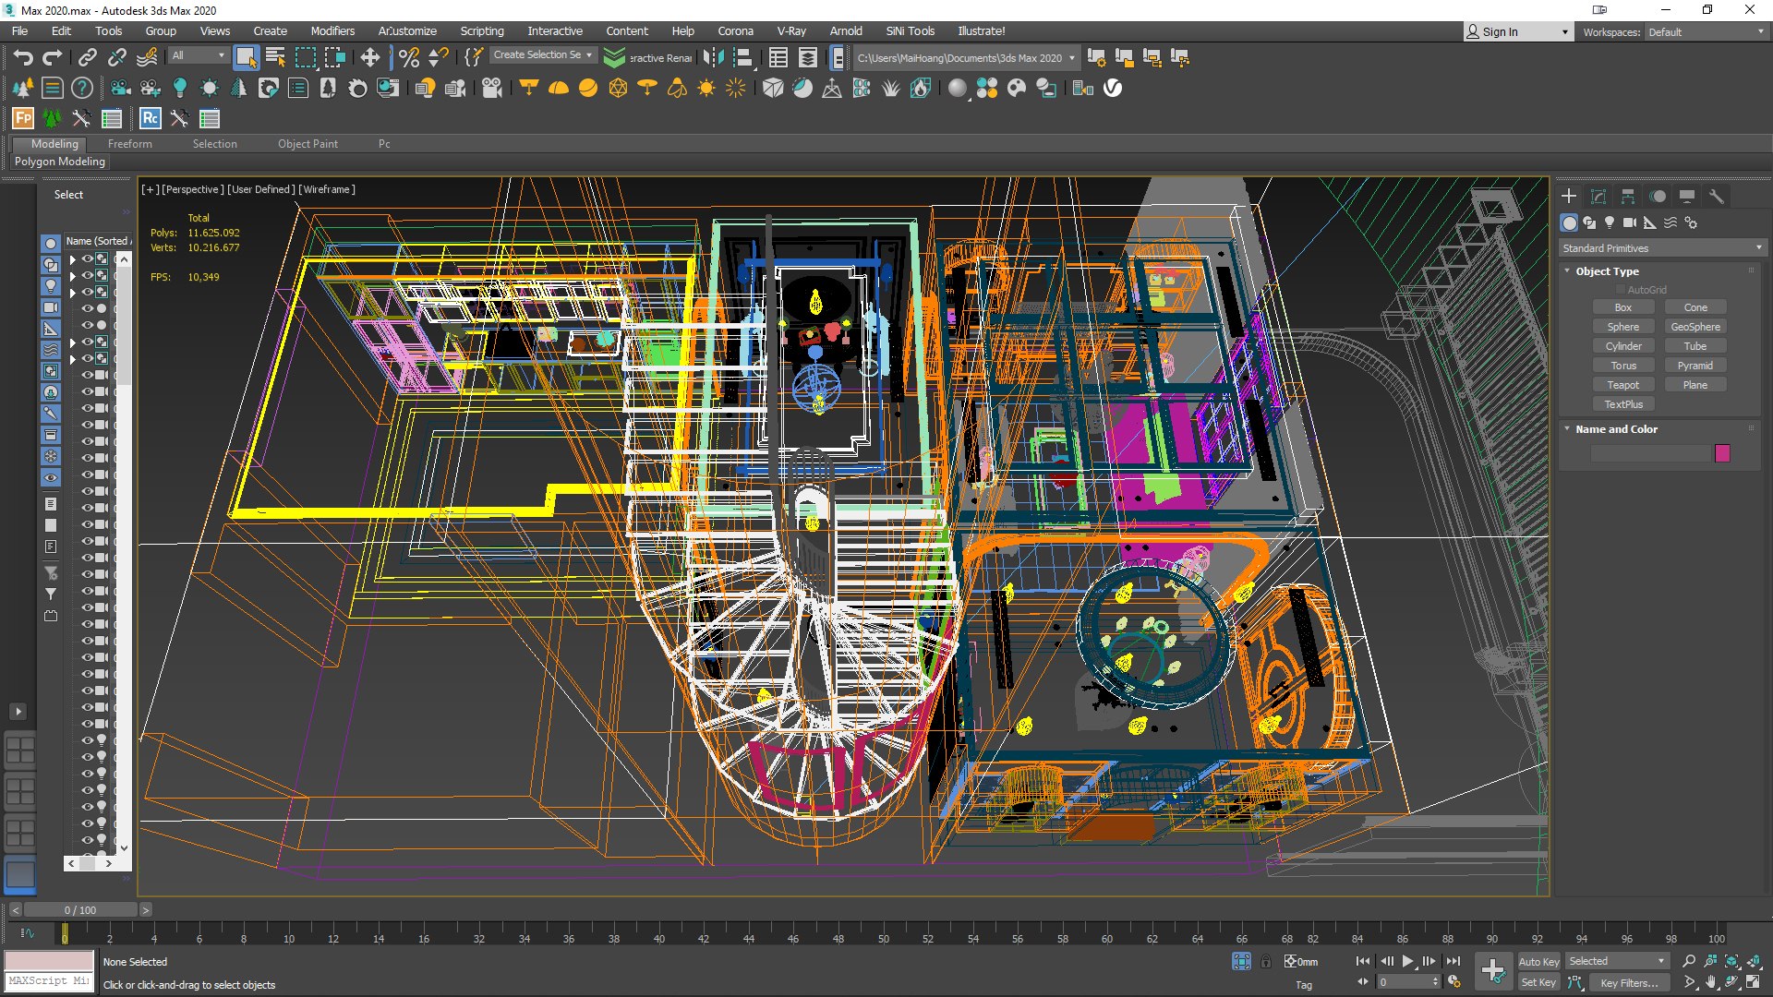This screenshot has height=997, width=1773.
Task: Toggle visibility eye of first scene explorer item
Action: click(x=88, y=259)
